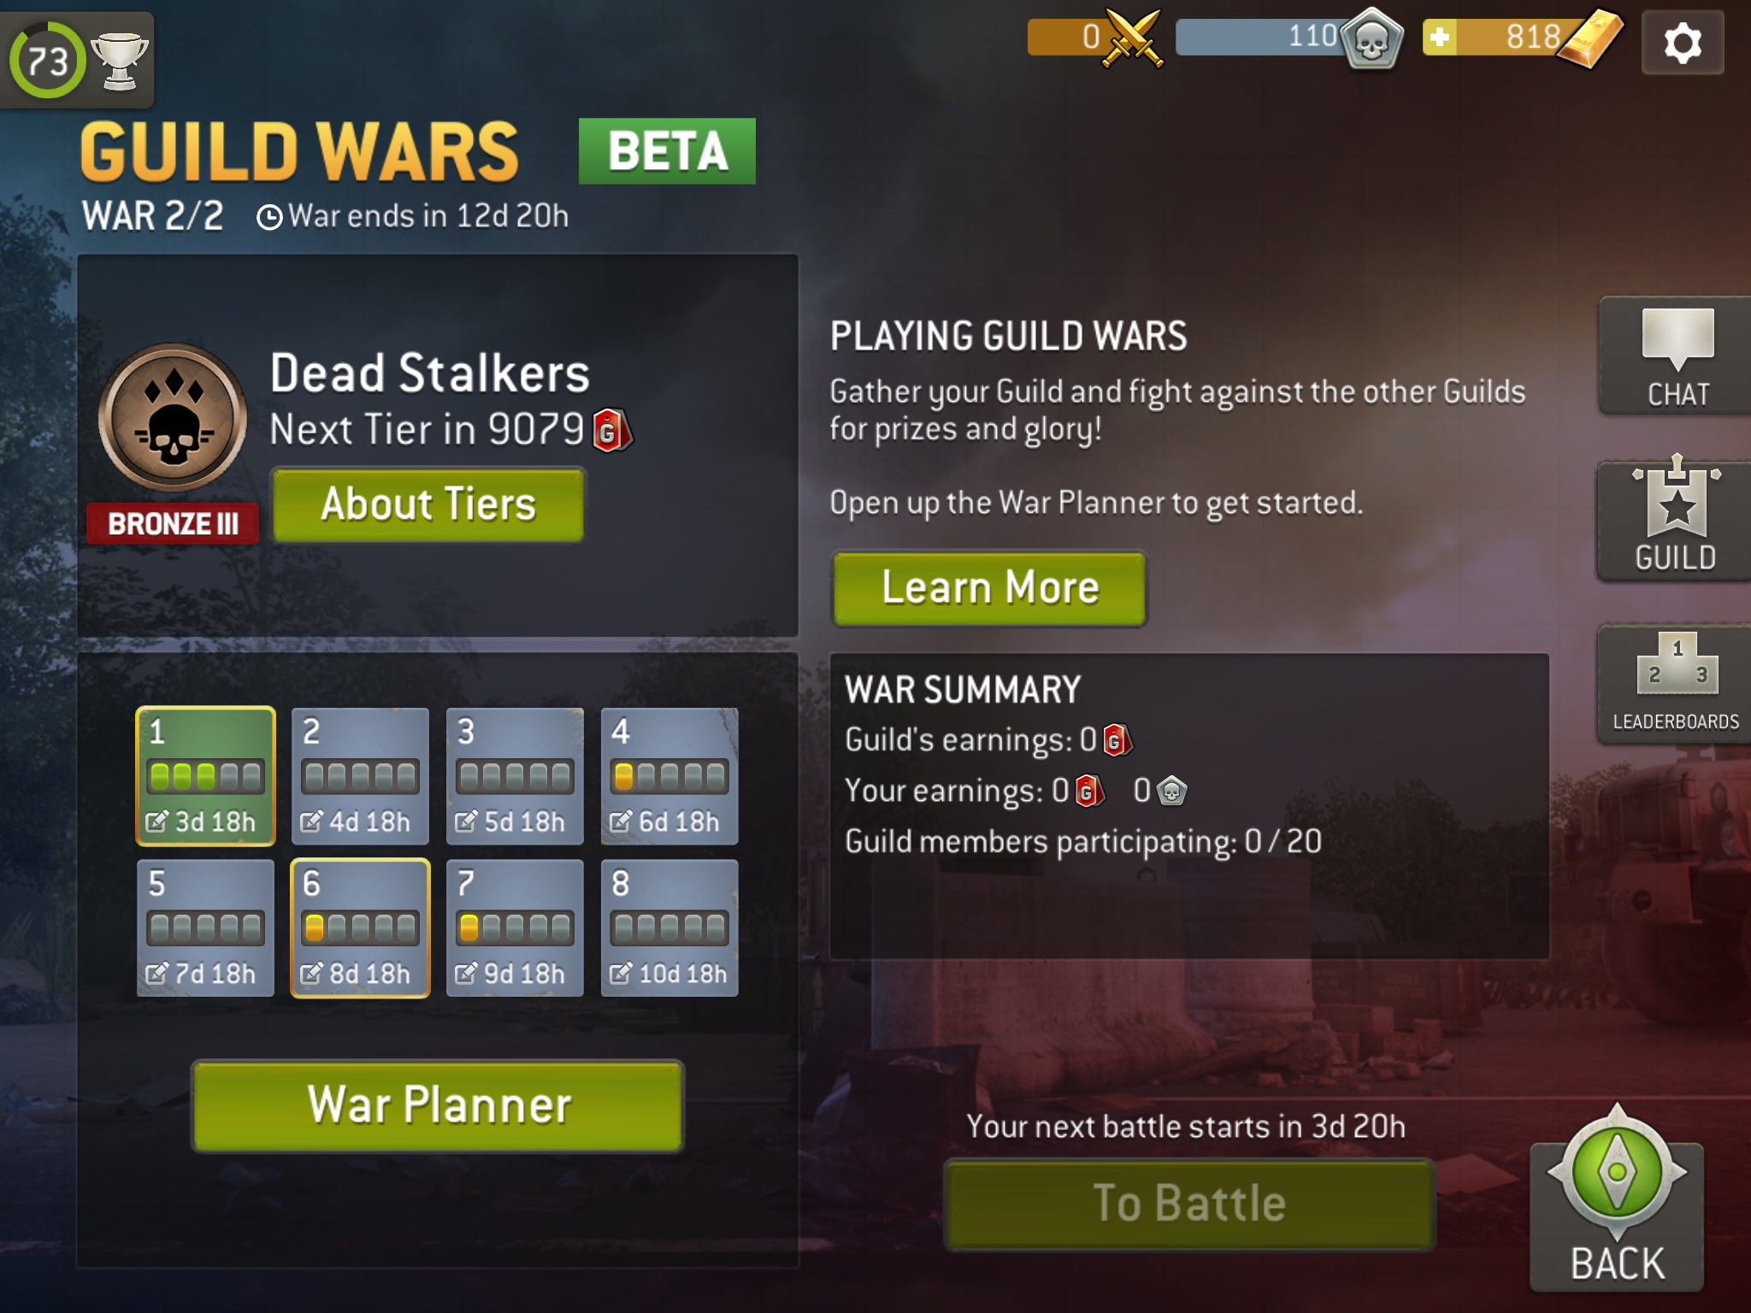Image resolution: width=1751 pixels, height=1313 pixels.
Task: Tap the progress bar in battle slot 7
Action: coord(515,927)
